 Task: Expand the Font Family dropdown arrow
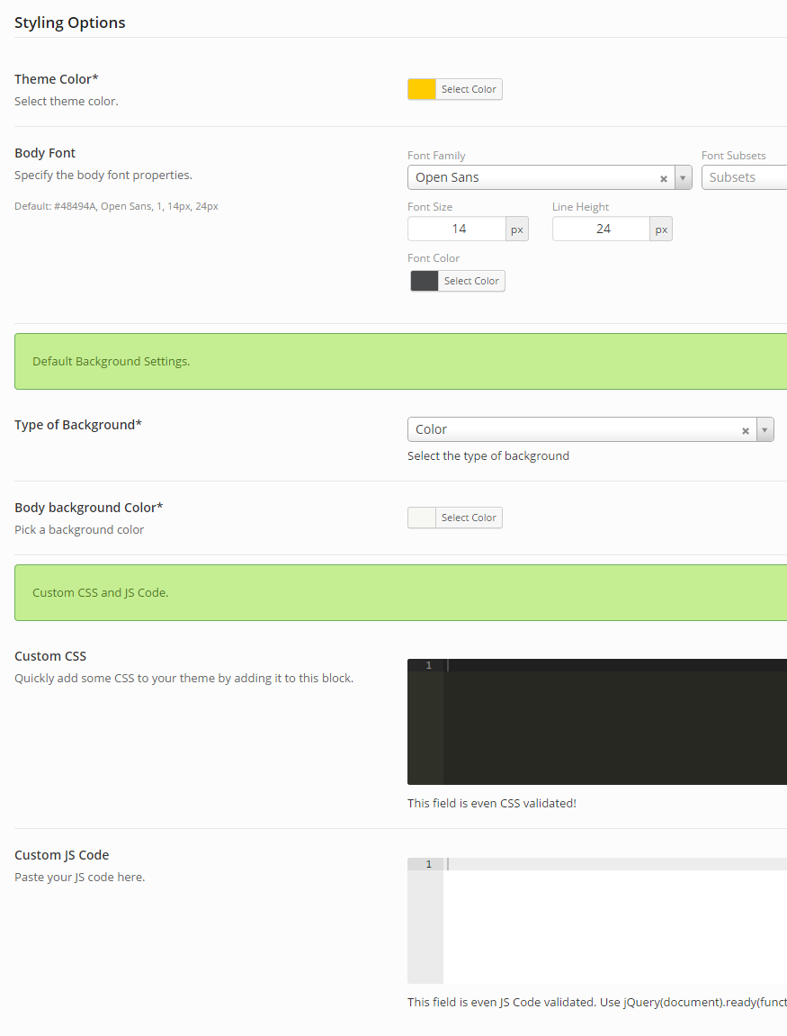pos(683,177)
